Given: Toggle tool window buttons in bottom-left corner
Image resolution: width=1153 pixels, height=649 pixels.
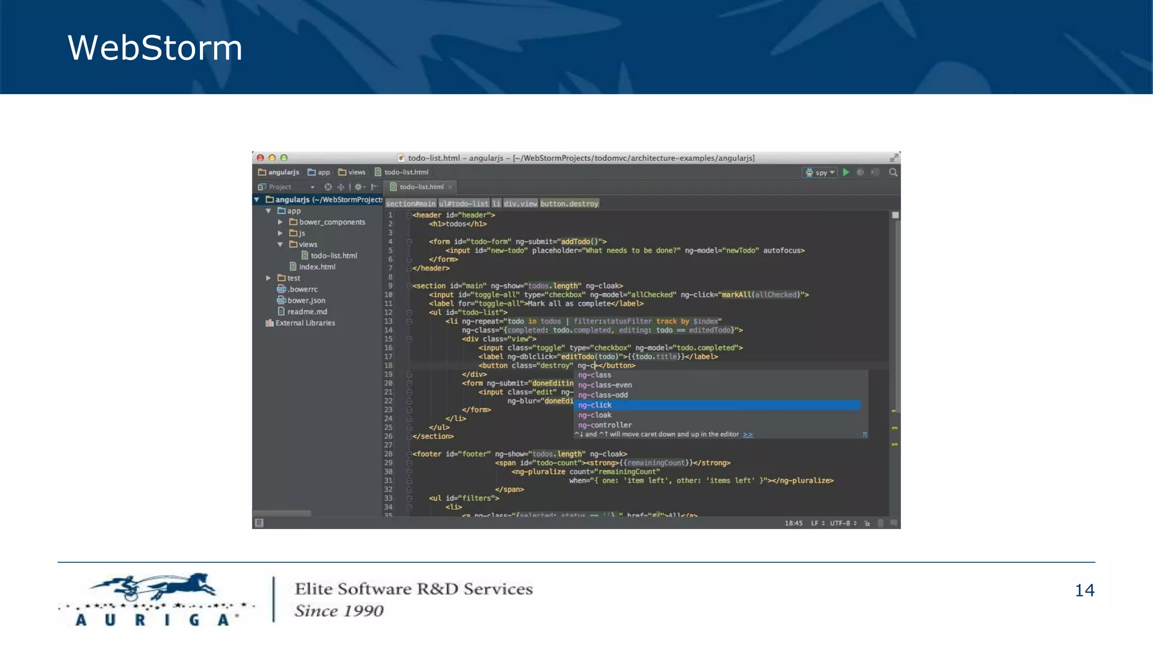Looking at the screenshot, I should pyautogui.click(x=259, y=523).
